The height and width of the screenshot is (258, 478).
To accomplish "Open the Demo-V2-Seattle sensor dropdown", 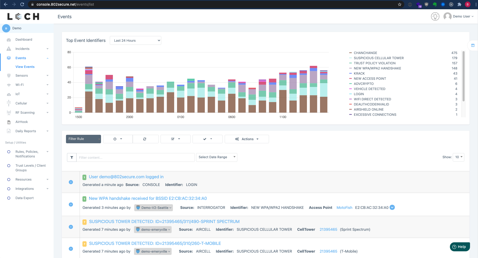I will coord(154,208).
